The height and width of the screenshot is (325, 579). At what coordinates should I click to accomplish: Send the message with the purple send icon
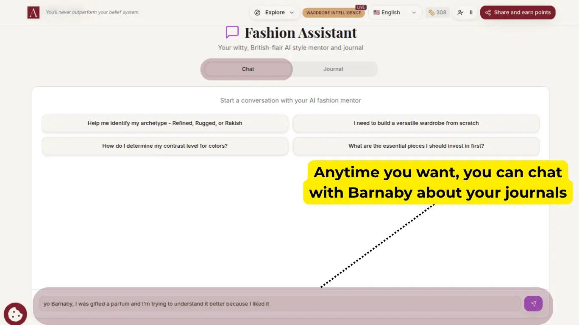[533, 303]
